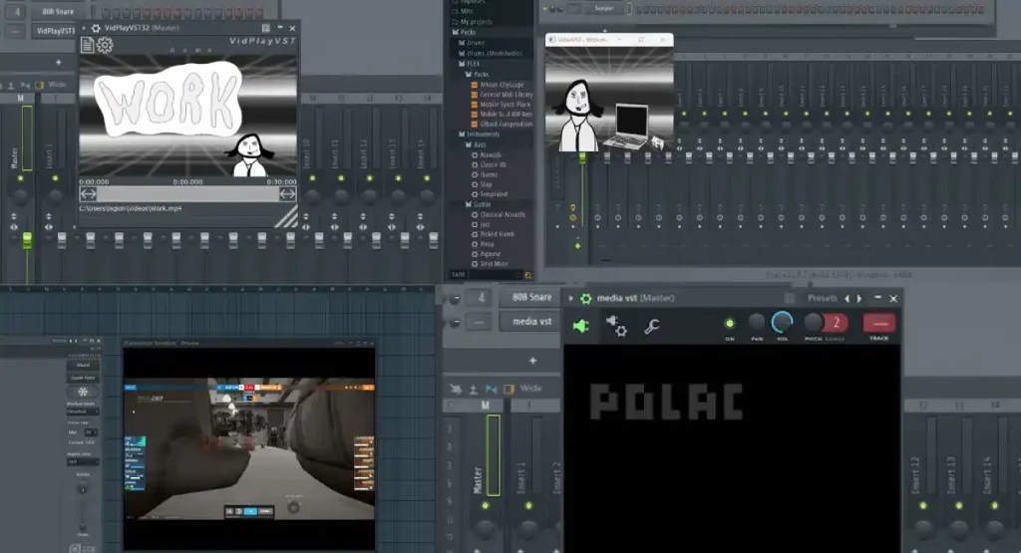The width and height of the screenshot is (1021, 553).
Task: Click the pitch range value 2 in media vst
Action: coord(837,322)
